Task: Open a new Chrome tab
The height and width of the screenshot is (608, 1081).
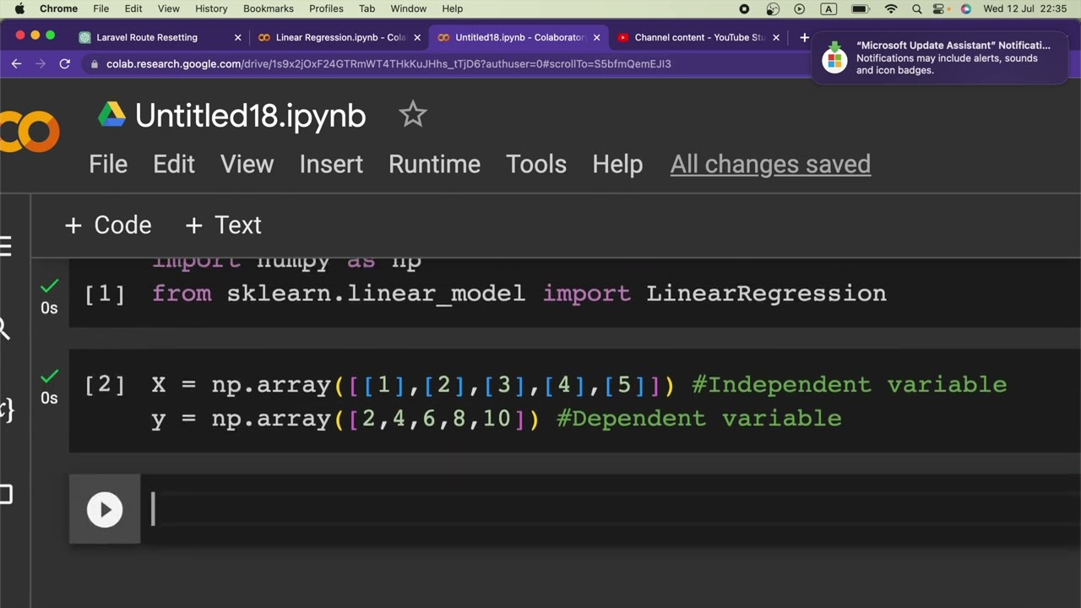Action: click(804, 37)
